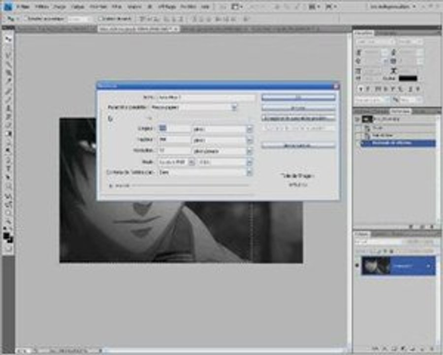443x355 pixels.
Task: Select the Spot Healing Brush tool
Action: (x=8, y=91)
